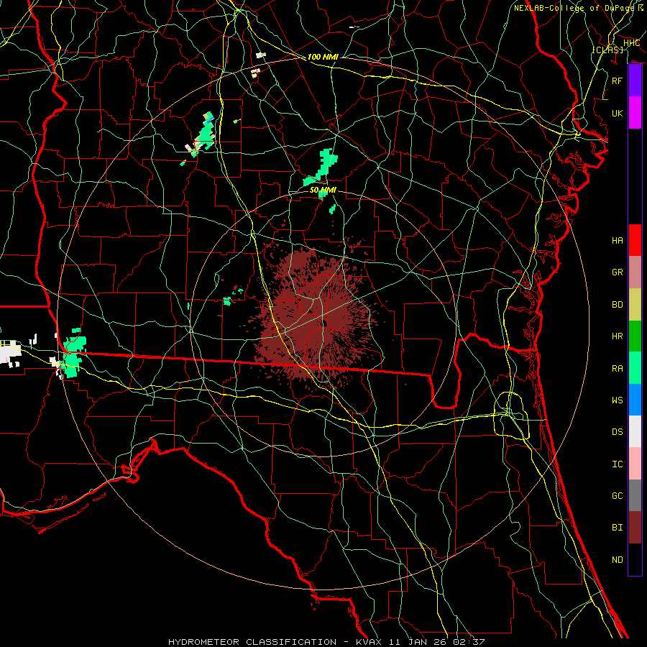Click the UK magenta legend swatch
The image size is (647, 647).
click(x=635, y=113)
